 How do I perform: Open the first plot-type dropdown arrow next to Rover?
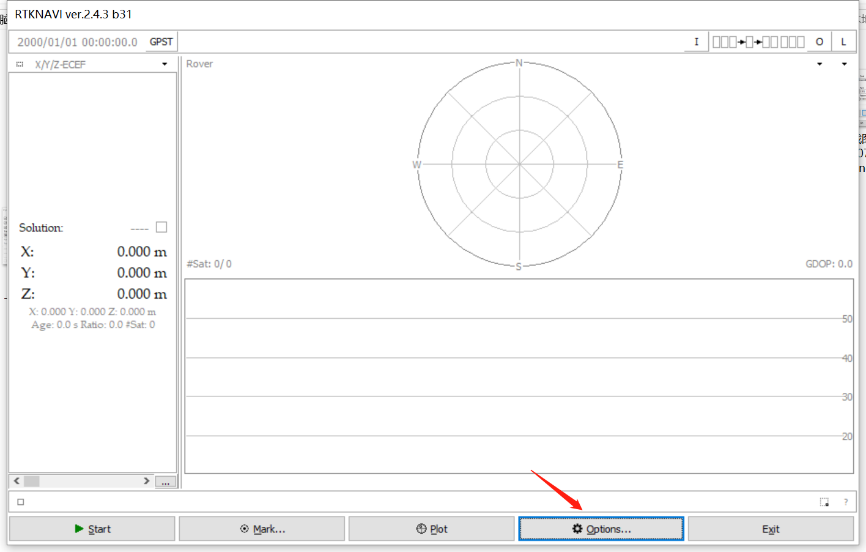point(820,64)
